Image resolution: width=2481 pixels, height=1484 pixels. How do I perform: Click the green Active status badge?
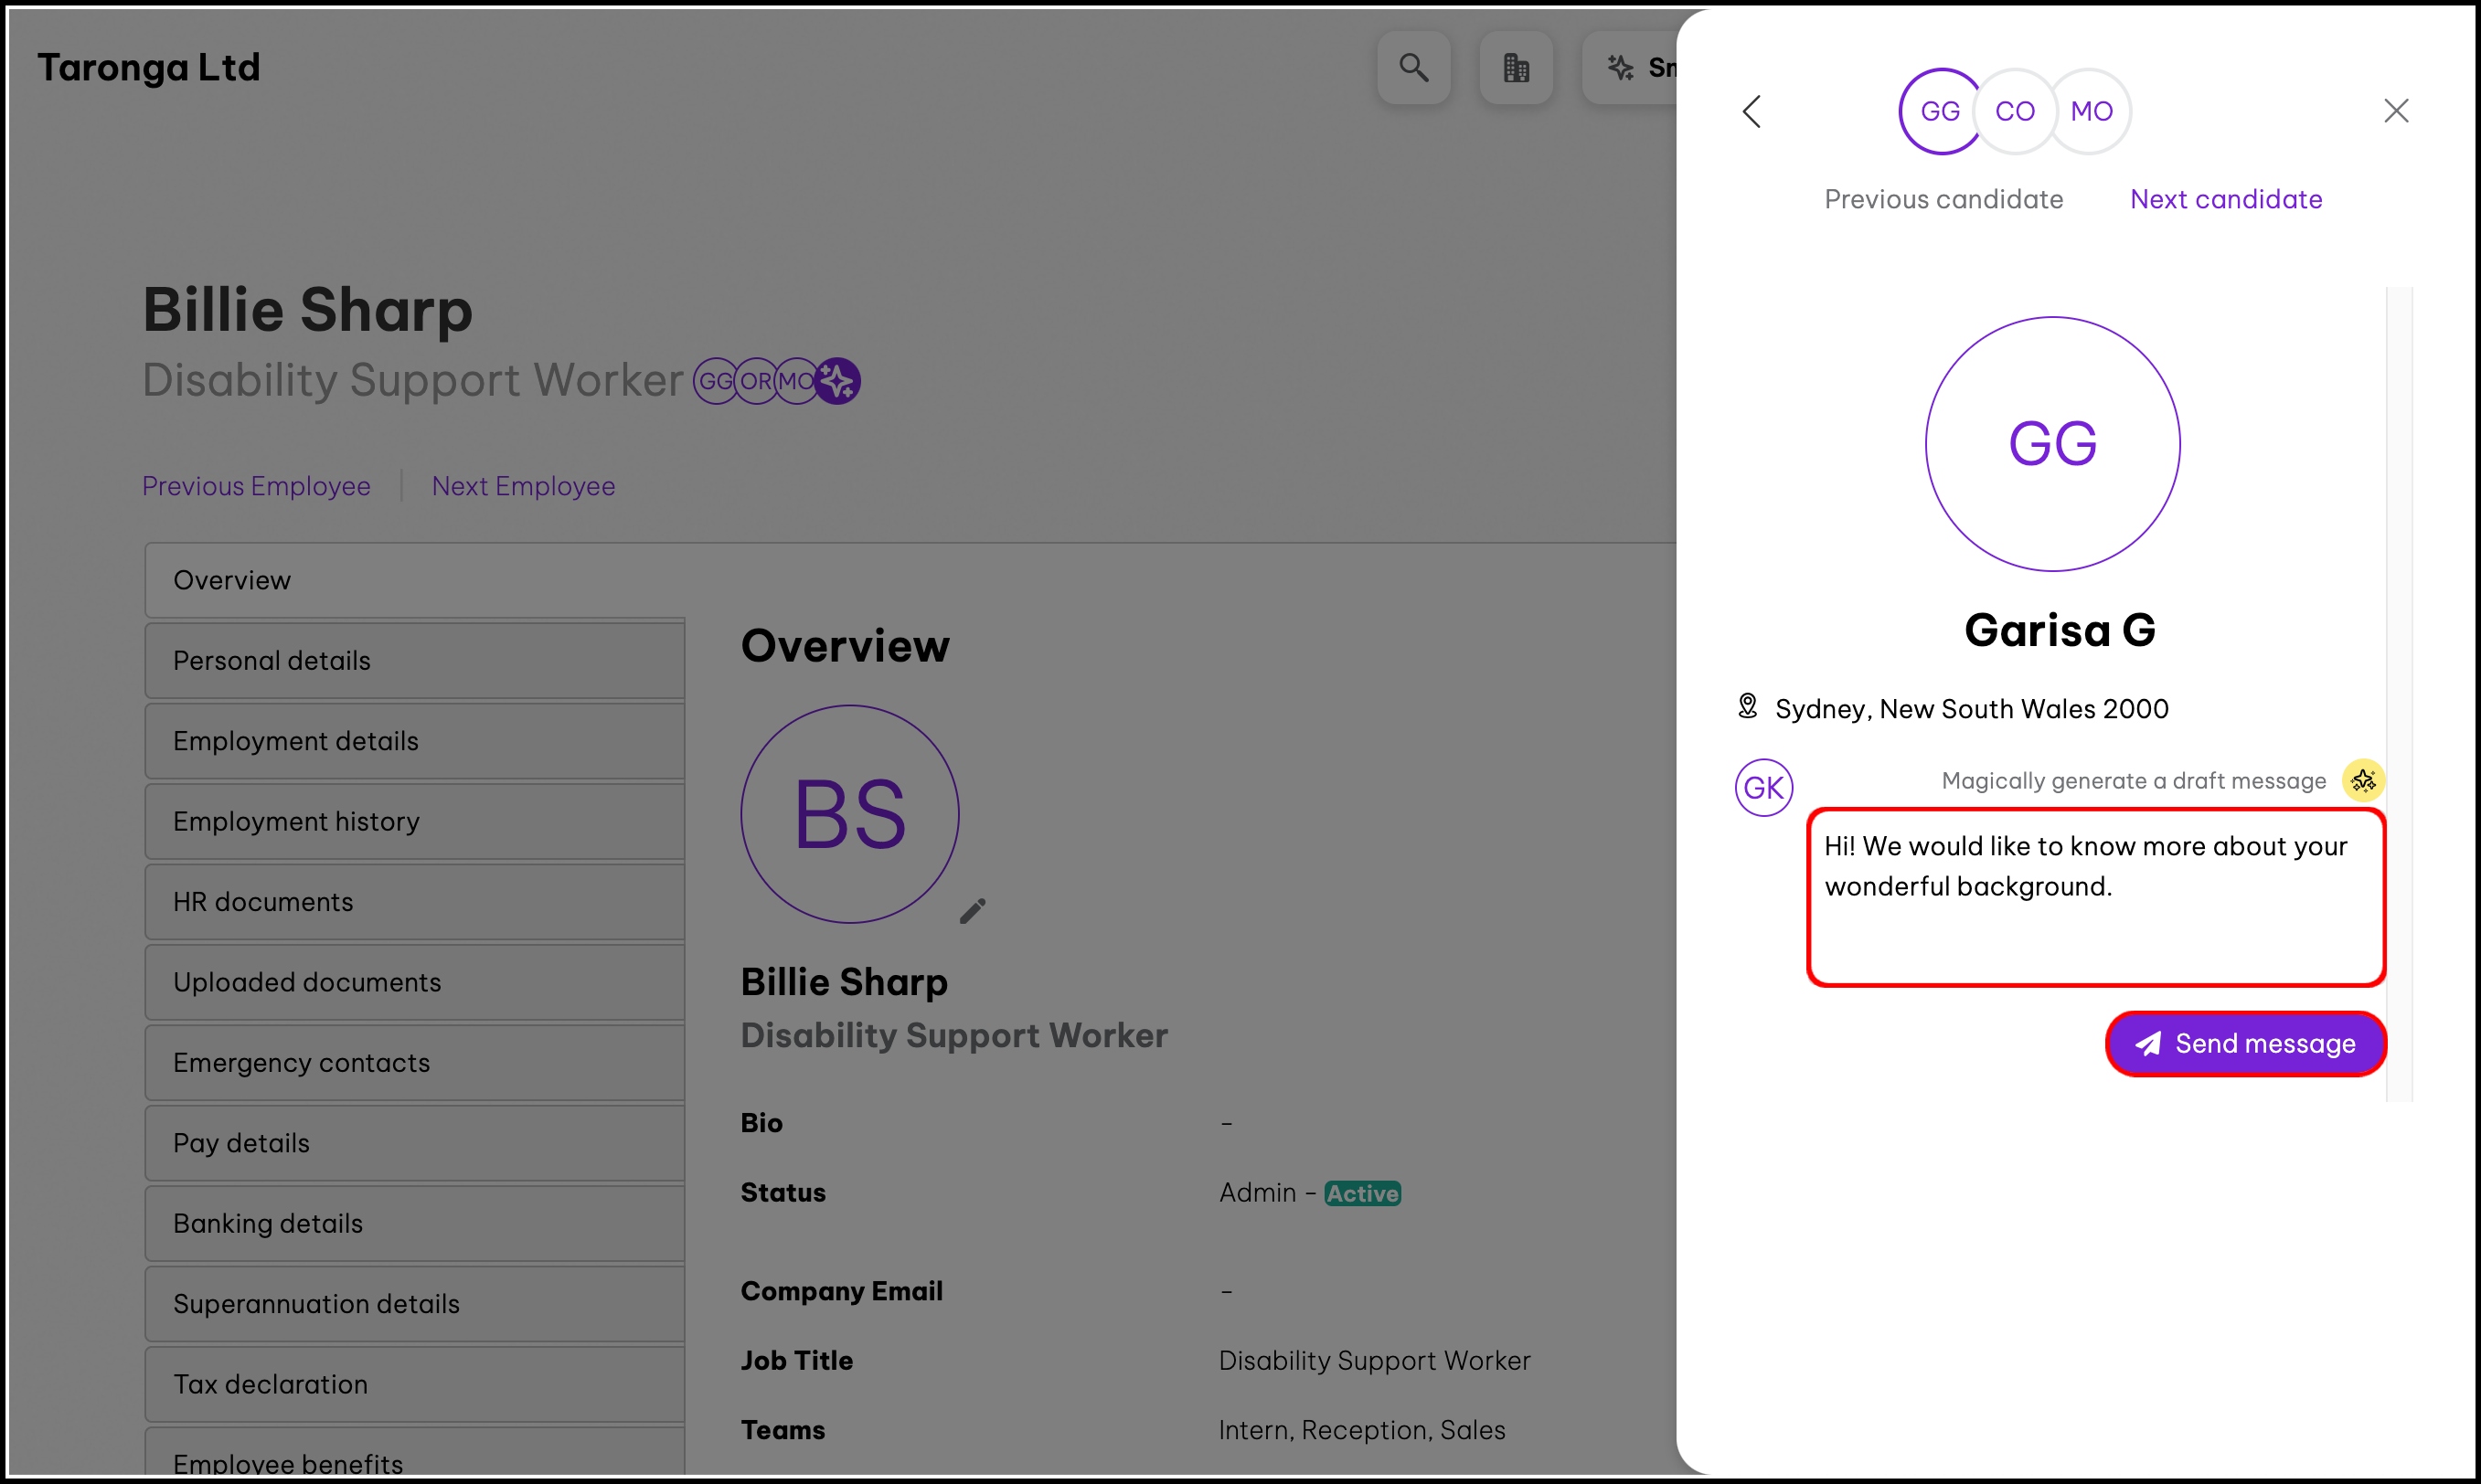(x=1363, y=1193)
